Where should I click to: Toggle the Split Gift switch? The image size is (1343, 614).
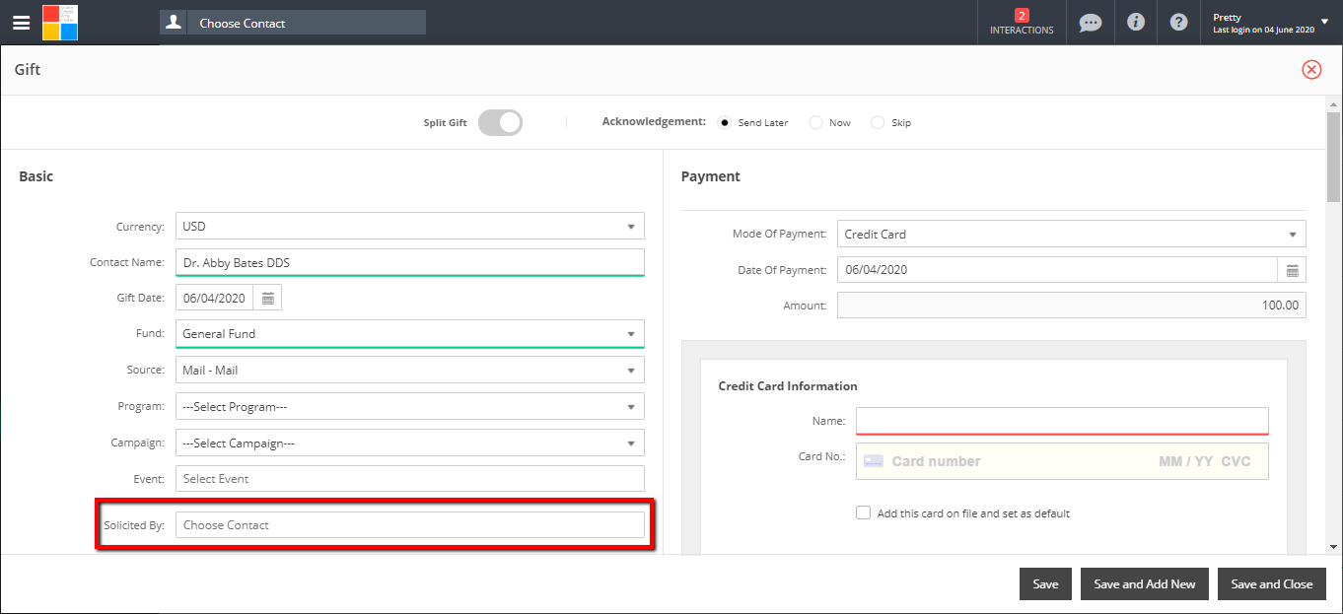click(x=500, y=123)
